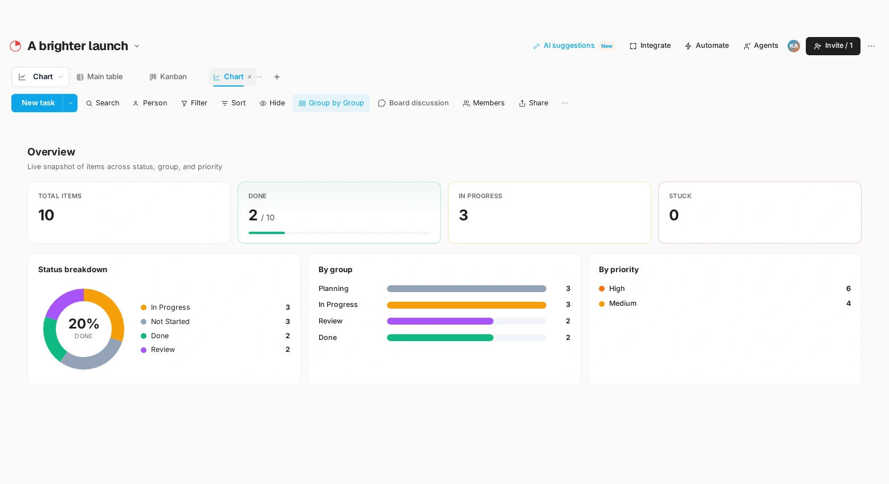Viewport: 889px width, 484px height.
Task: Open the Sort options
Action: [x=234, y=103]
